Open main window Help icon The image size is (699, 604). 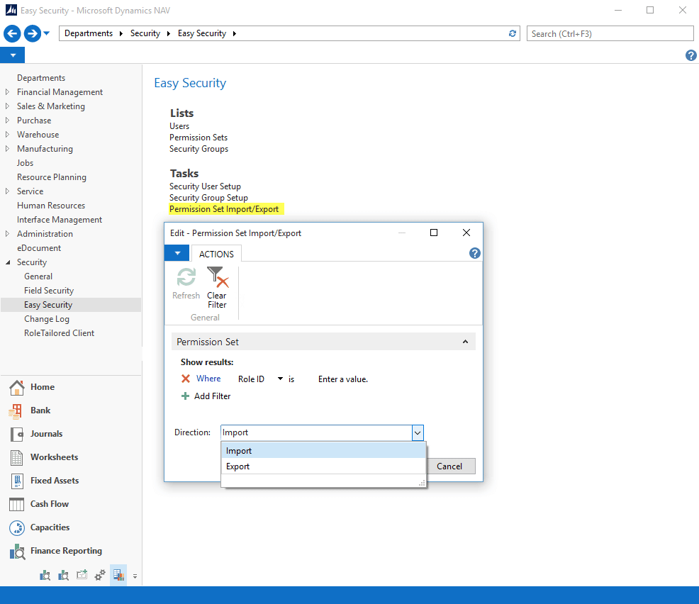pyautogui.click(x=690, y=55)
